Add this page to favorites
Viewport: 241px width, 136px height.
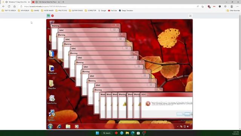pos(203,6)
